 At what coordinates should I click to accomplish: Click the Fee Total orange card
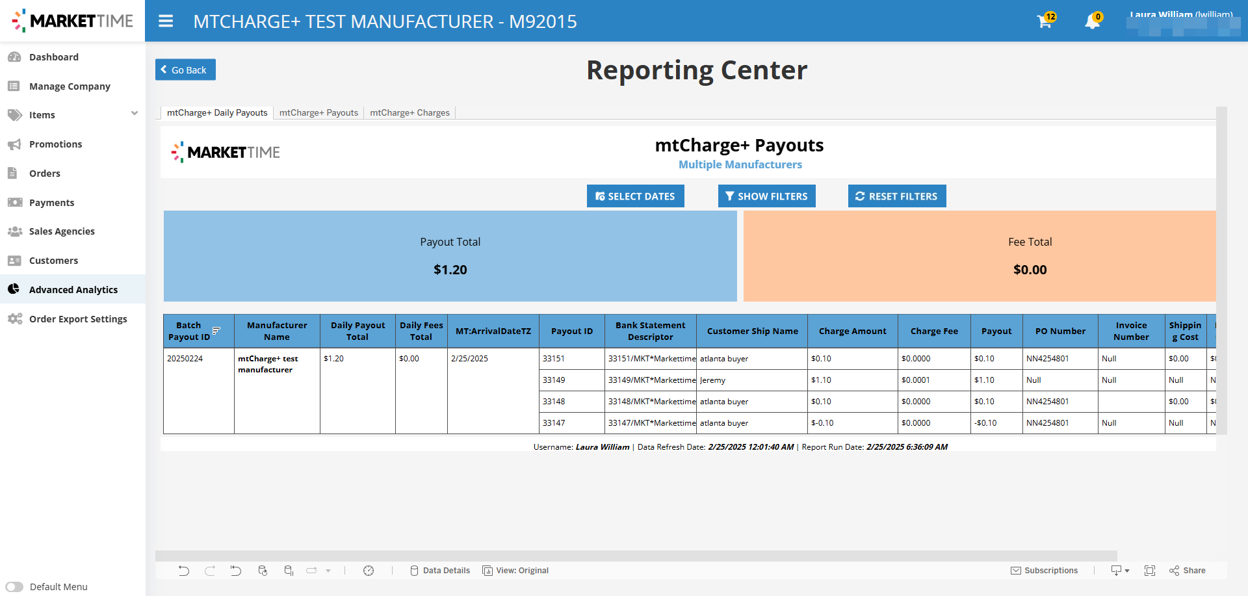tap(980, 255)
